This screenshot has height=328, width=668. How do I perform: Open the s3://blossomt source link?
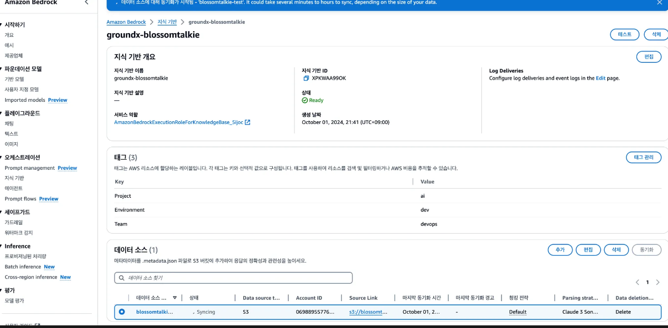[368, 312]
